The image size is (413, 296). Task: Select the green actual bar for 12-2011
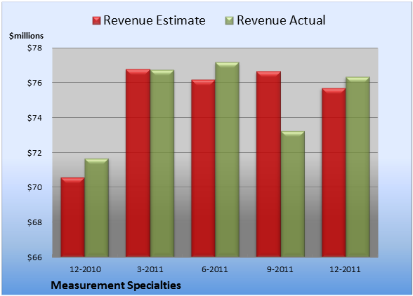(358, 167)
